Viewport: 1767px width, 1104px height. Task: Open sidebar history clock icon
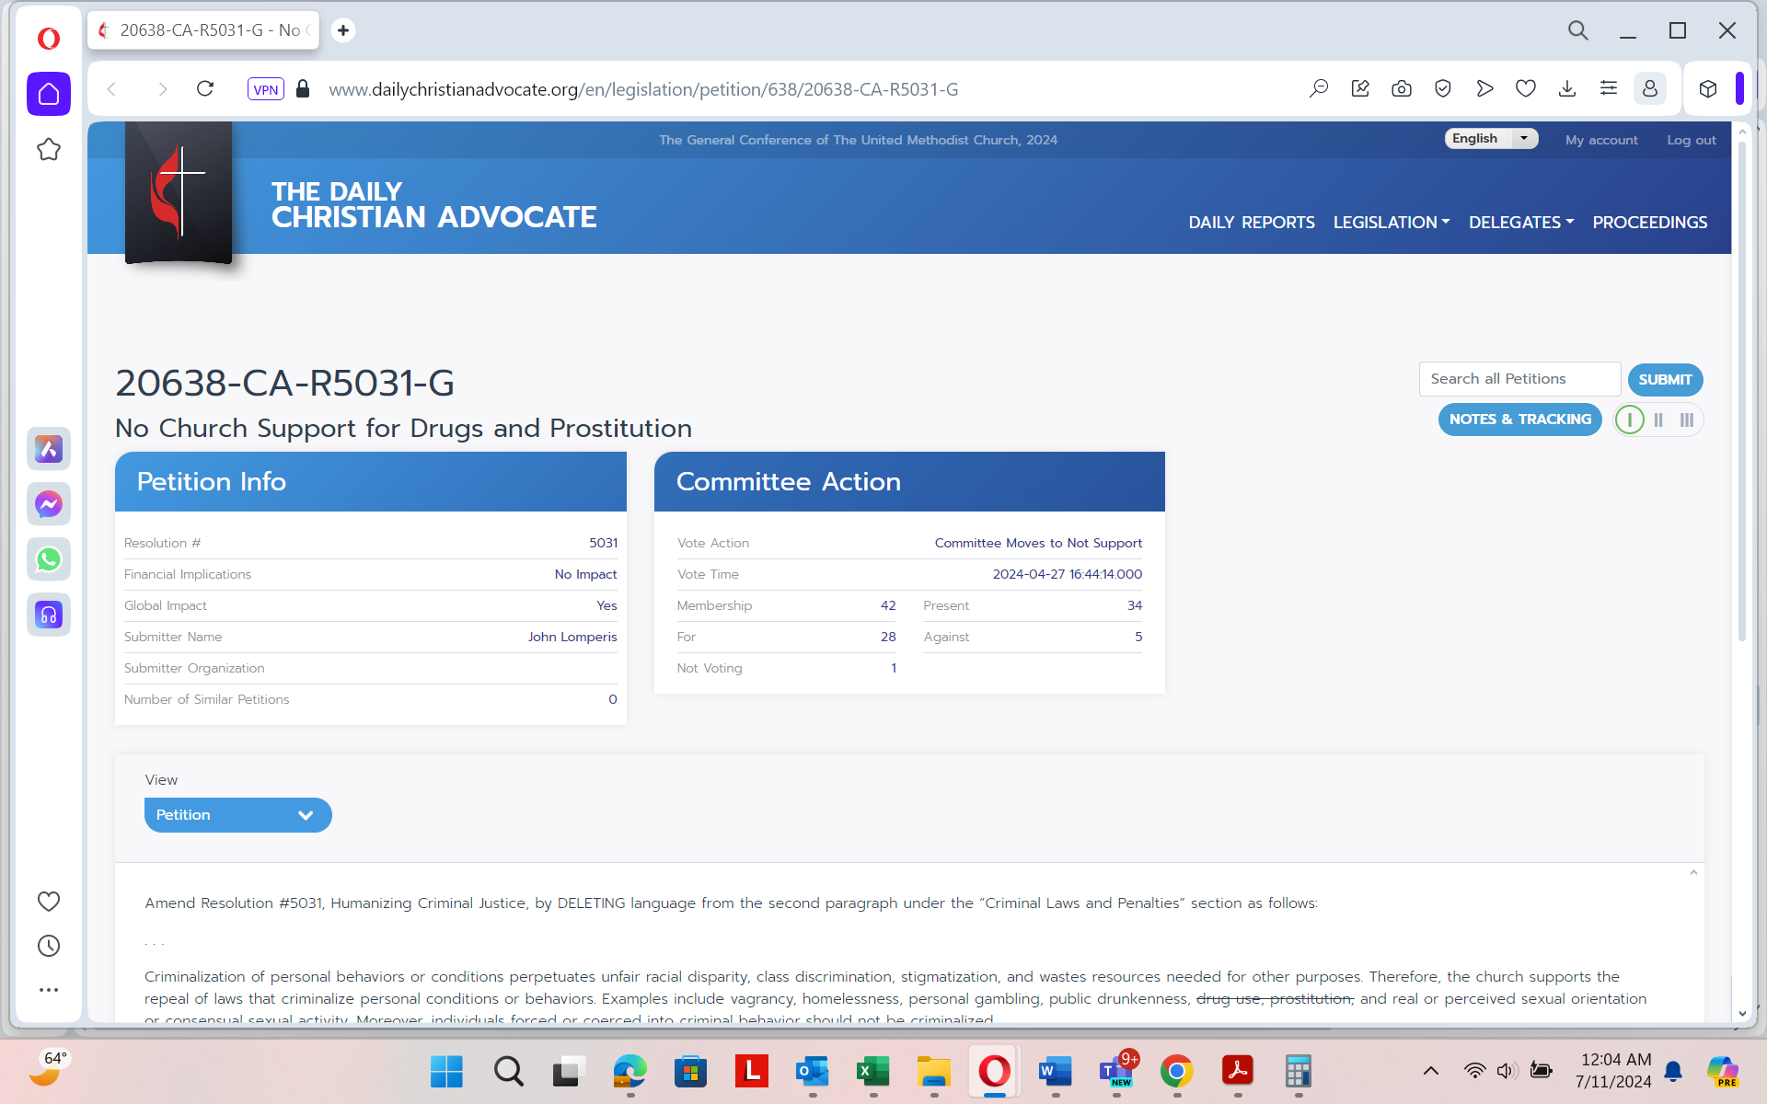[x=49, y=946]
